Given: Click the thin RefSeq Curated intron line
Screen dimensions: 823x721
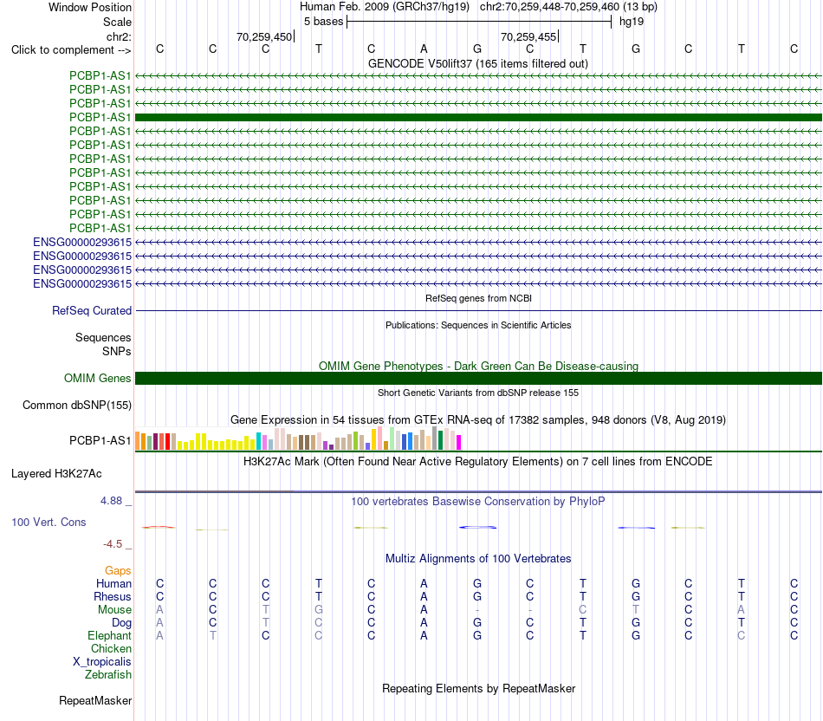Looking at the screenshot, I should tap(479, 311).
